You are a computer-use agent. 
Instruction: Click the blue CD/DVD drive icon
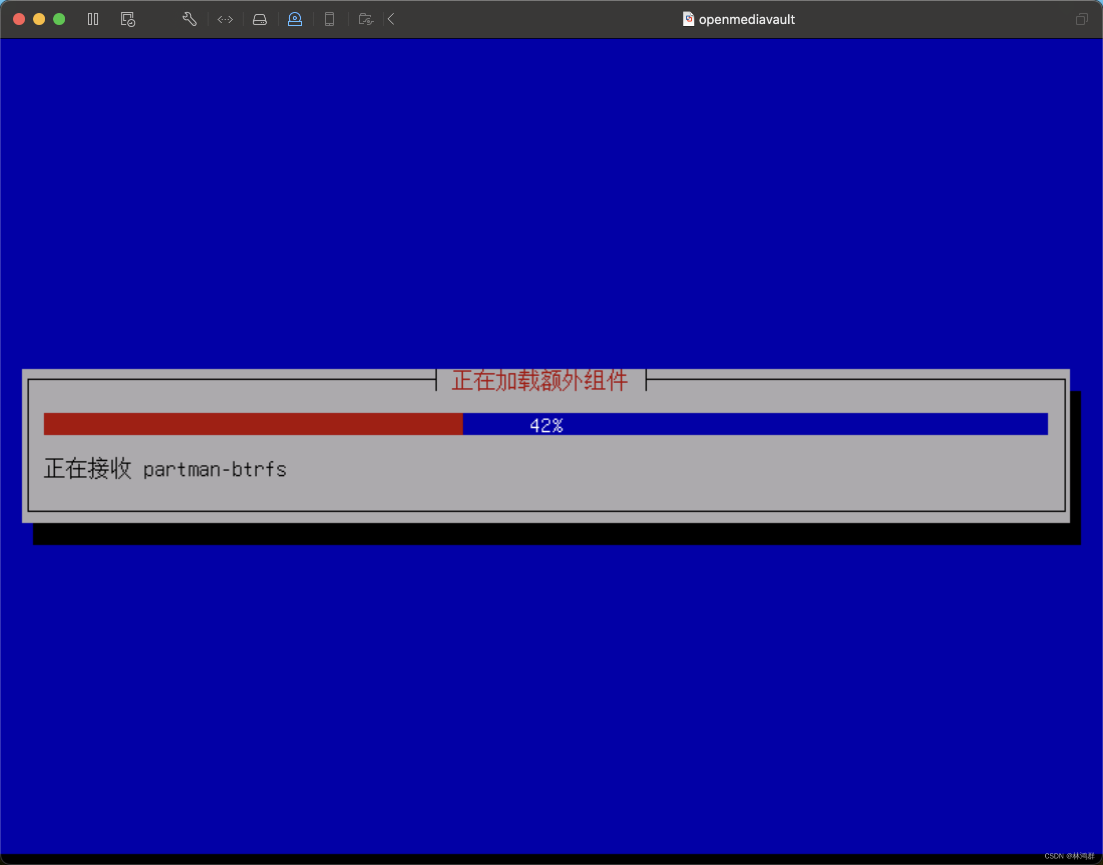coord(294,19)
